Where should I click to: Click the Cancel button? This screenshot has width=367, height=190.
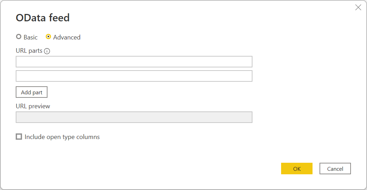tap(335, 169)
